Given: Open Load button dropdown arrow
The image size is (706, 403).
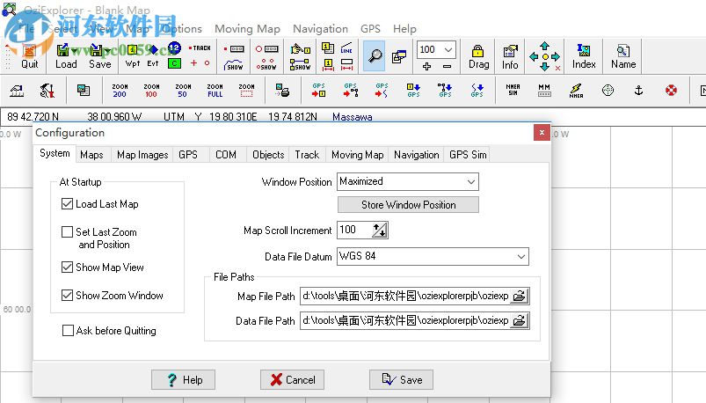Looking at the screenshot, I should 75,50.
